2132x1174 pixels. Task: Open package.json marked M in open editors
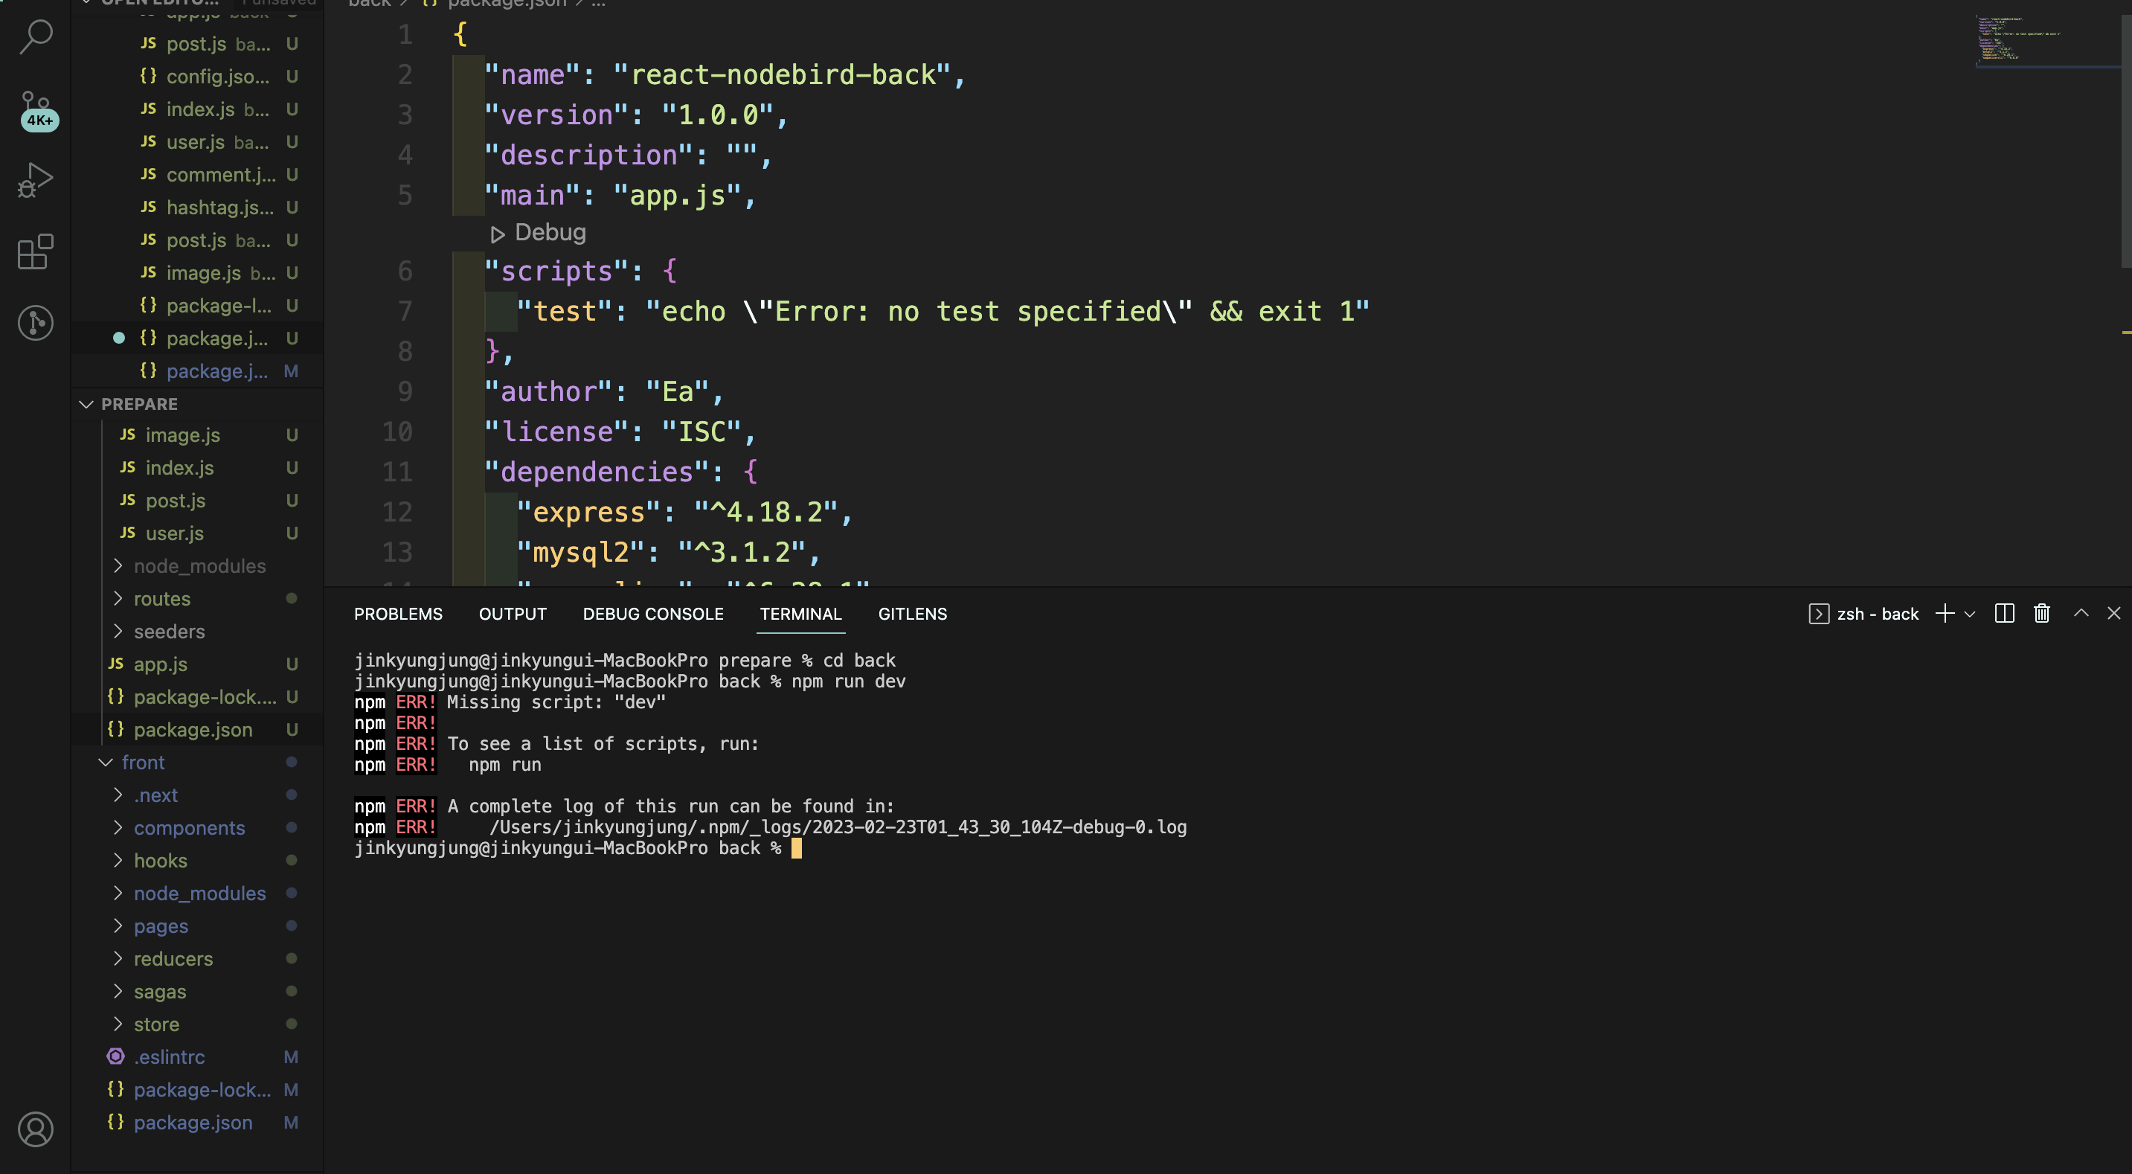[197, 371]
